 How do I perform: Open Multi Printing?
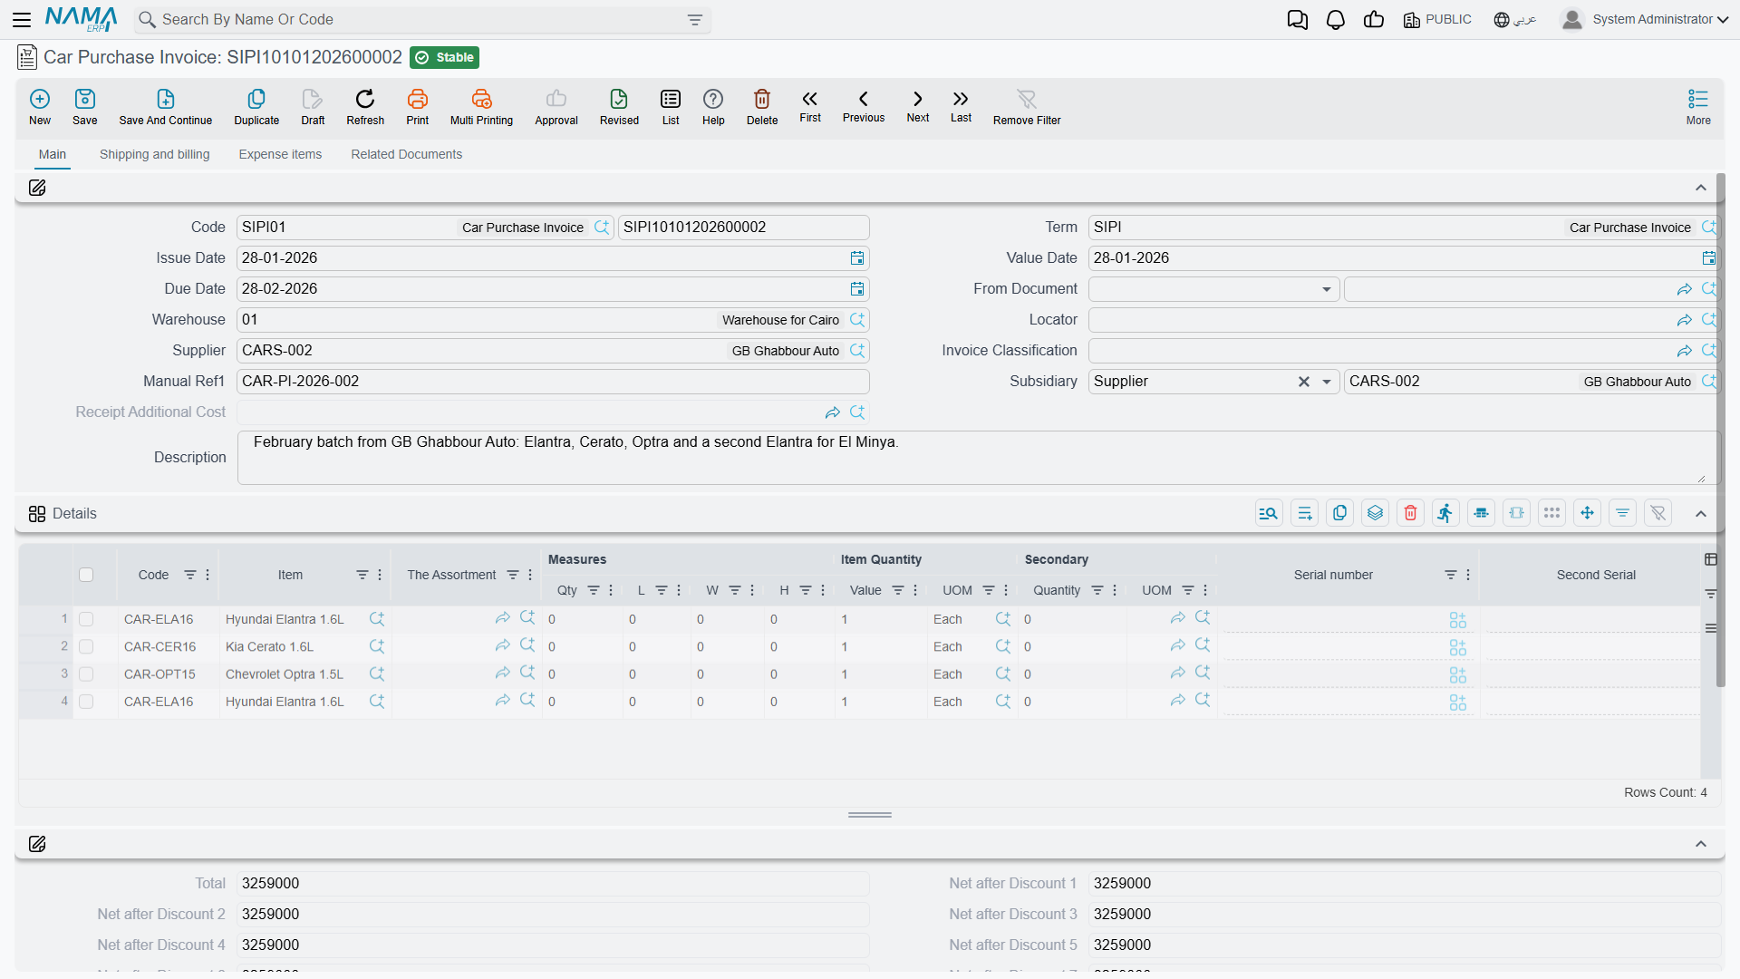tap(481, 107)
